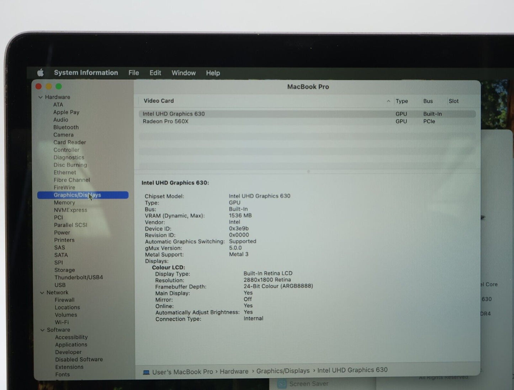Select Apple Pay in the sidebar
The image size is (514, 390).
coord(66,112)
